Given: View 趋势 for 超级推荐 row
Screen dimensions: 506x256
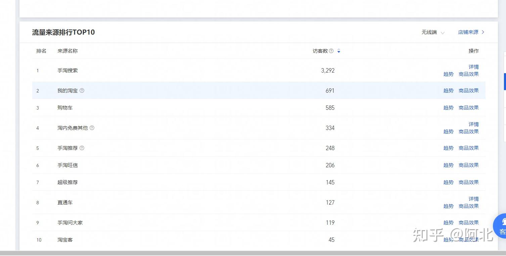Looking at the screenshot, I should pyautogui.click(x=449, y=182).
